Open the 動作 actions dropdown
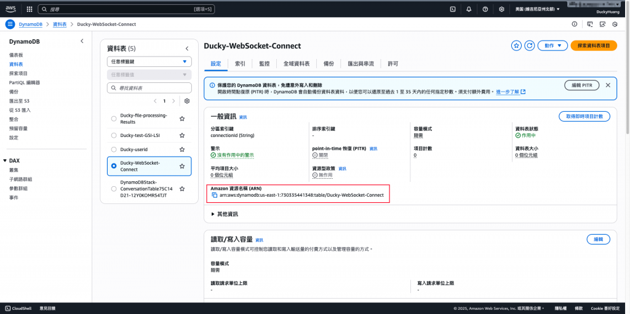This screenshot has width=630, height=314. pyautogui.click(x=552, y=45)
